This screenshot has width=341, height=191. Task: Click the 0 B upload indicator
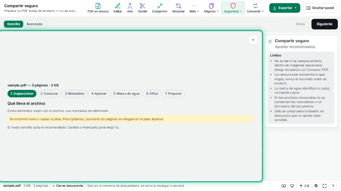pyautogui.click(x=304, y=186)
